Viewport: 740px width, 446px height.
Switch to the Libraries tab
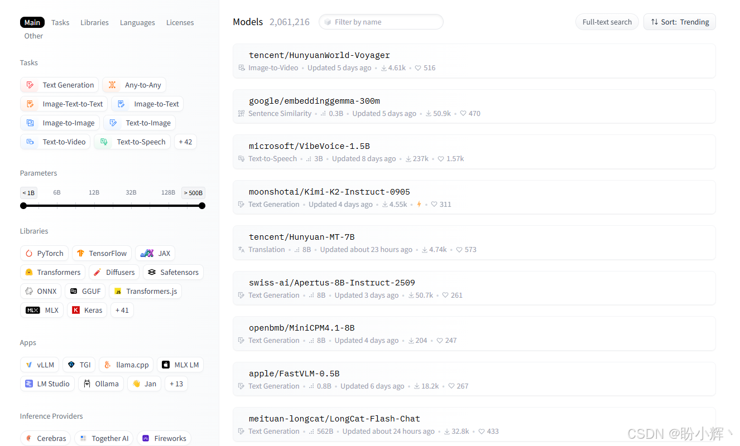click(94, 23)
